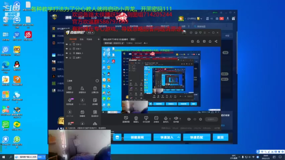Click the 修改 button beside the stream title

(133, 39)
